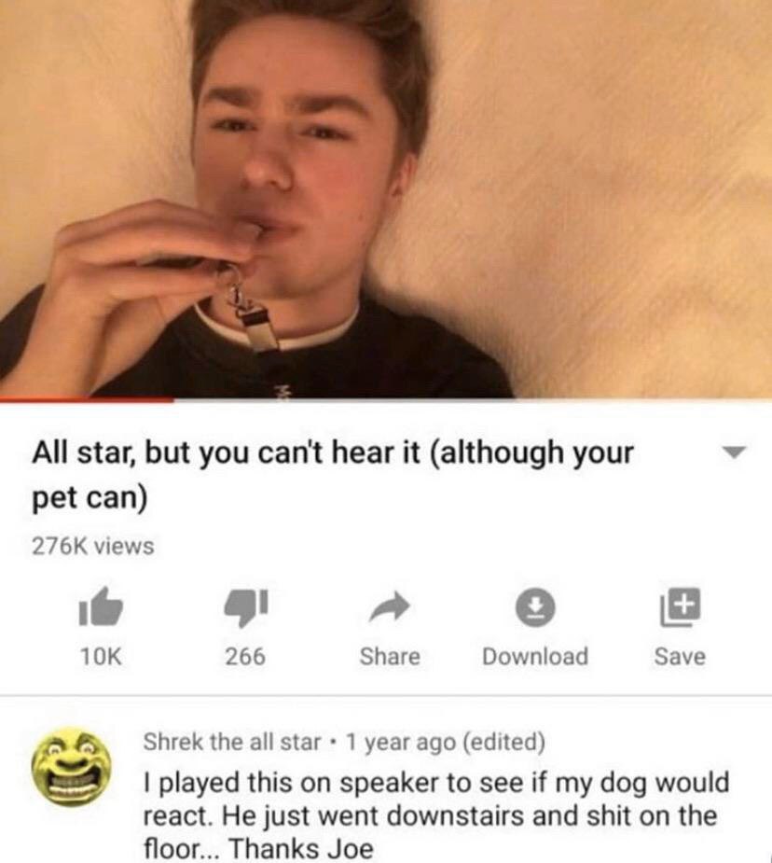Tap the video player frame

point(386,199)
